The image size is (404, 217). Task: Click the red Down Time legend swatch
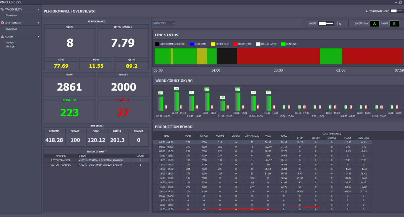pos(235,44)
